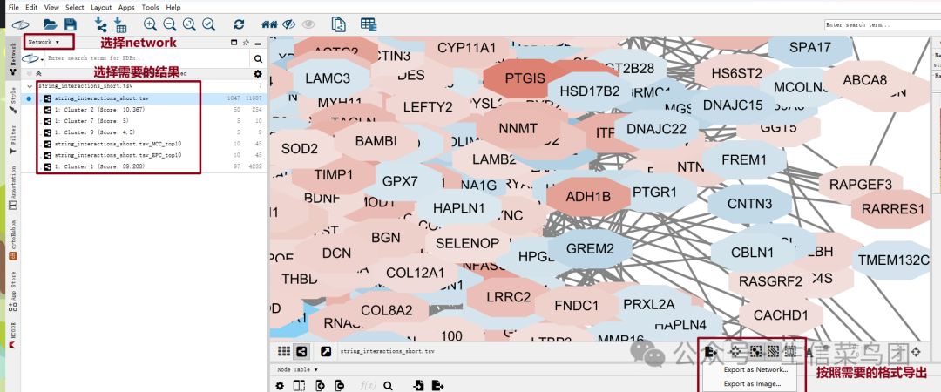Choose Export as Network... option
The height and width of the screenshot is (392, 941).
point(755,370)
